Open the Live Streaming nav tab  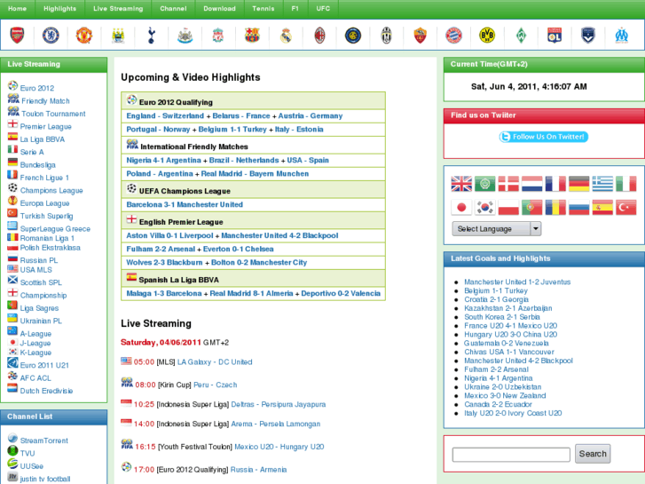point(118,8)
